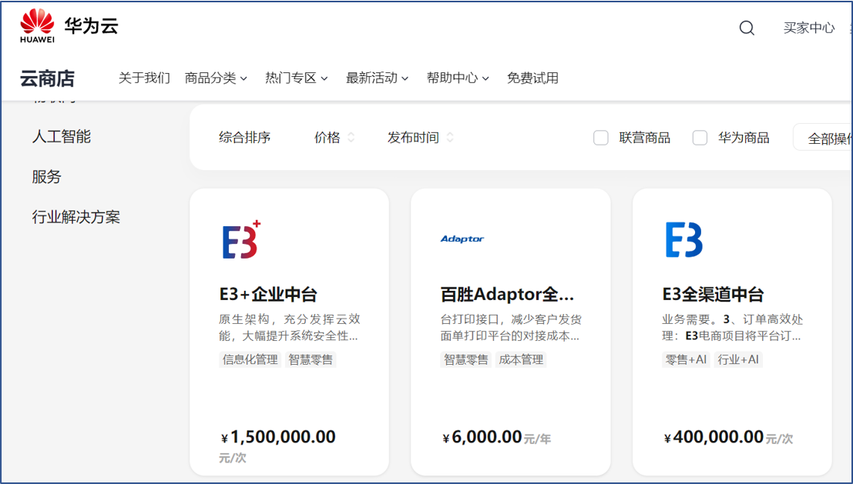Screen dimensions: 853x484
Task: Click the E3+ red-blue product logo
Action: (x=241, y=239)
